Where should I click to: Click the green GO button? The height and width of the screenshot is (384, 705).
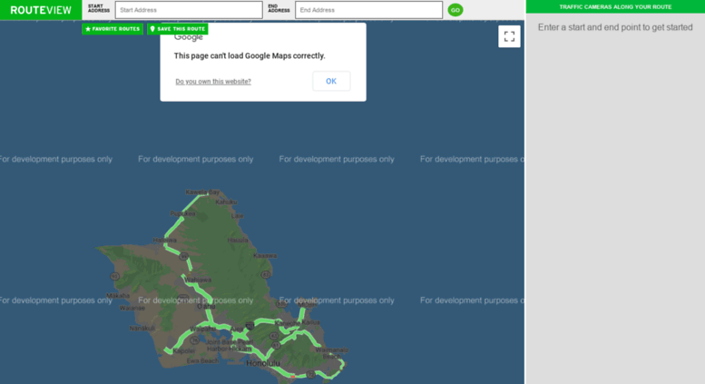click(x=455, y=10)
